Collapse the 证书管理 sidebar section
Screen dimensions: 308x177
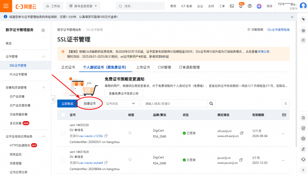43,57
